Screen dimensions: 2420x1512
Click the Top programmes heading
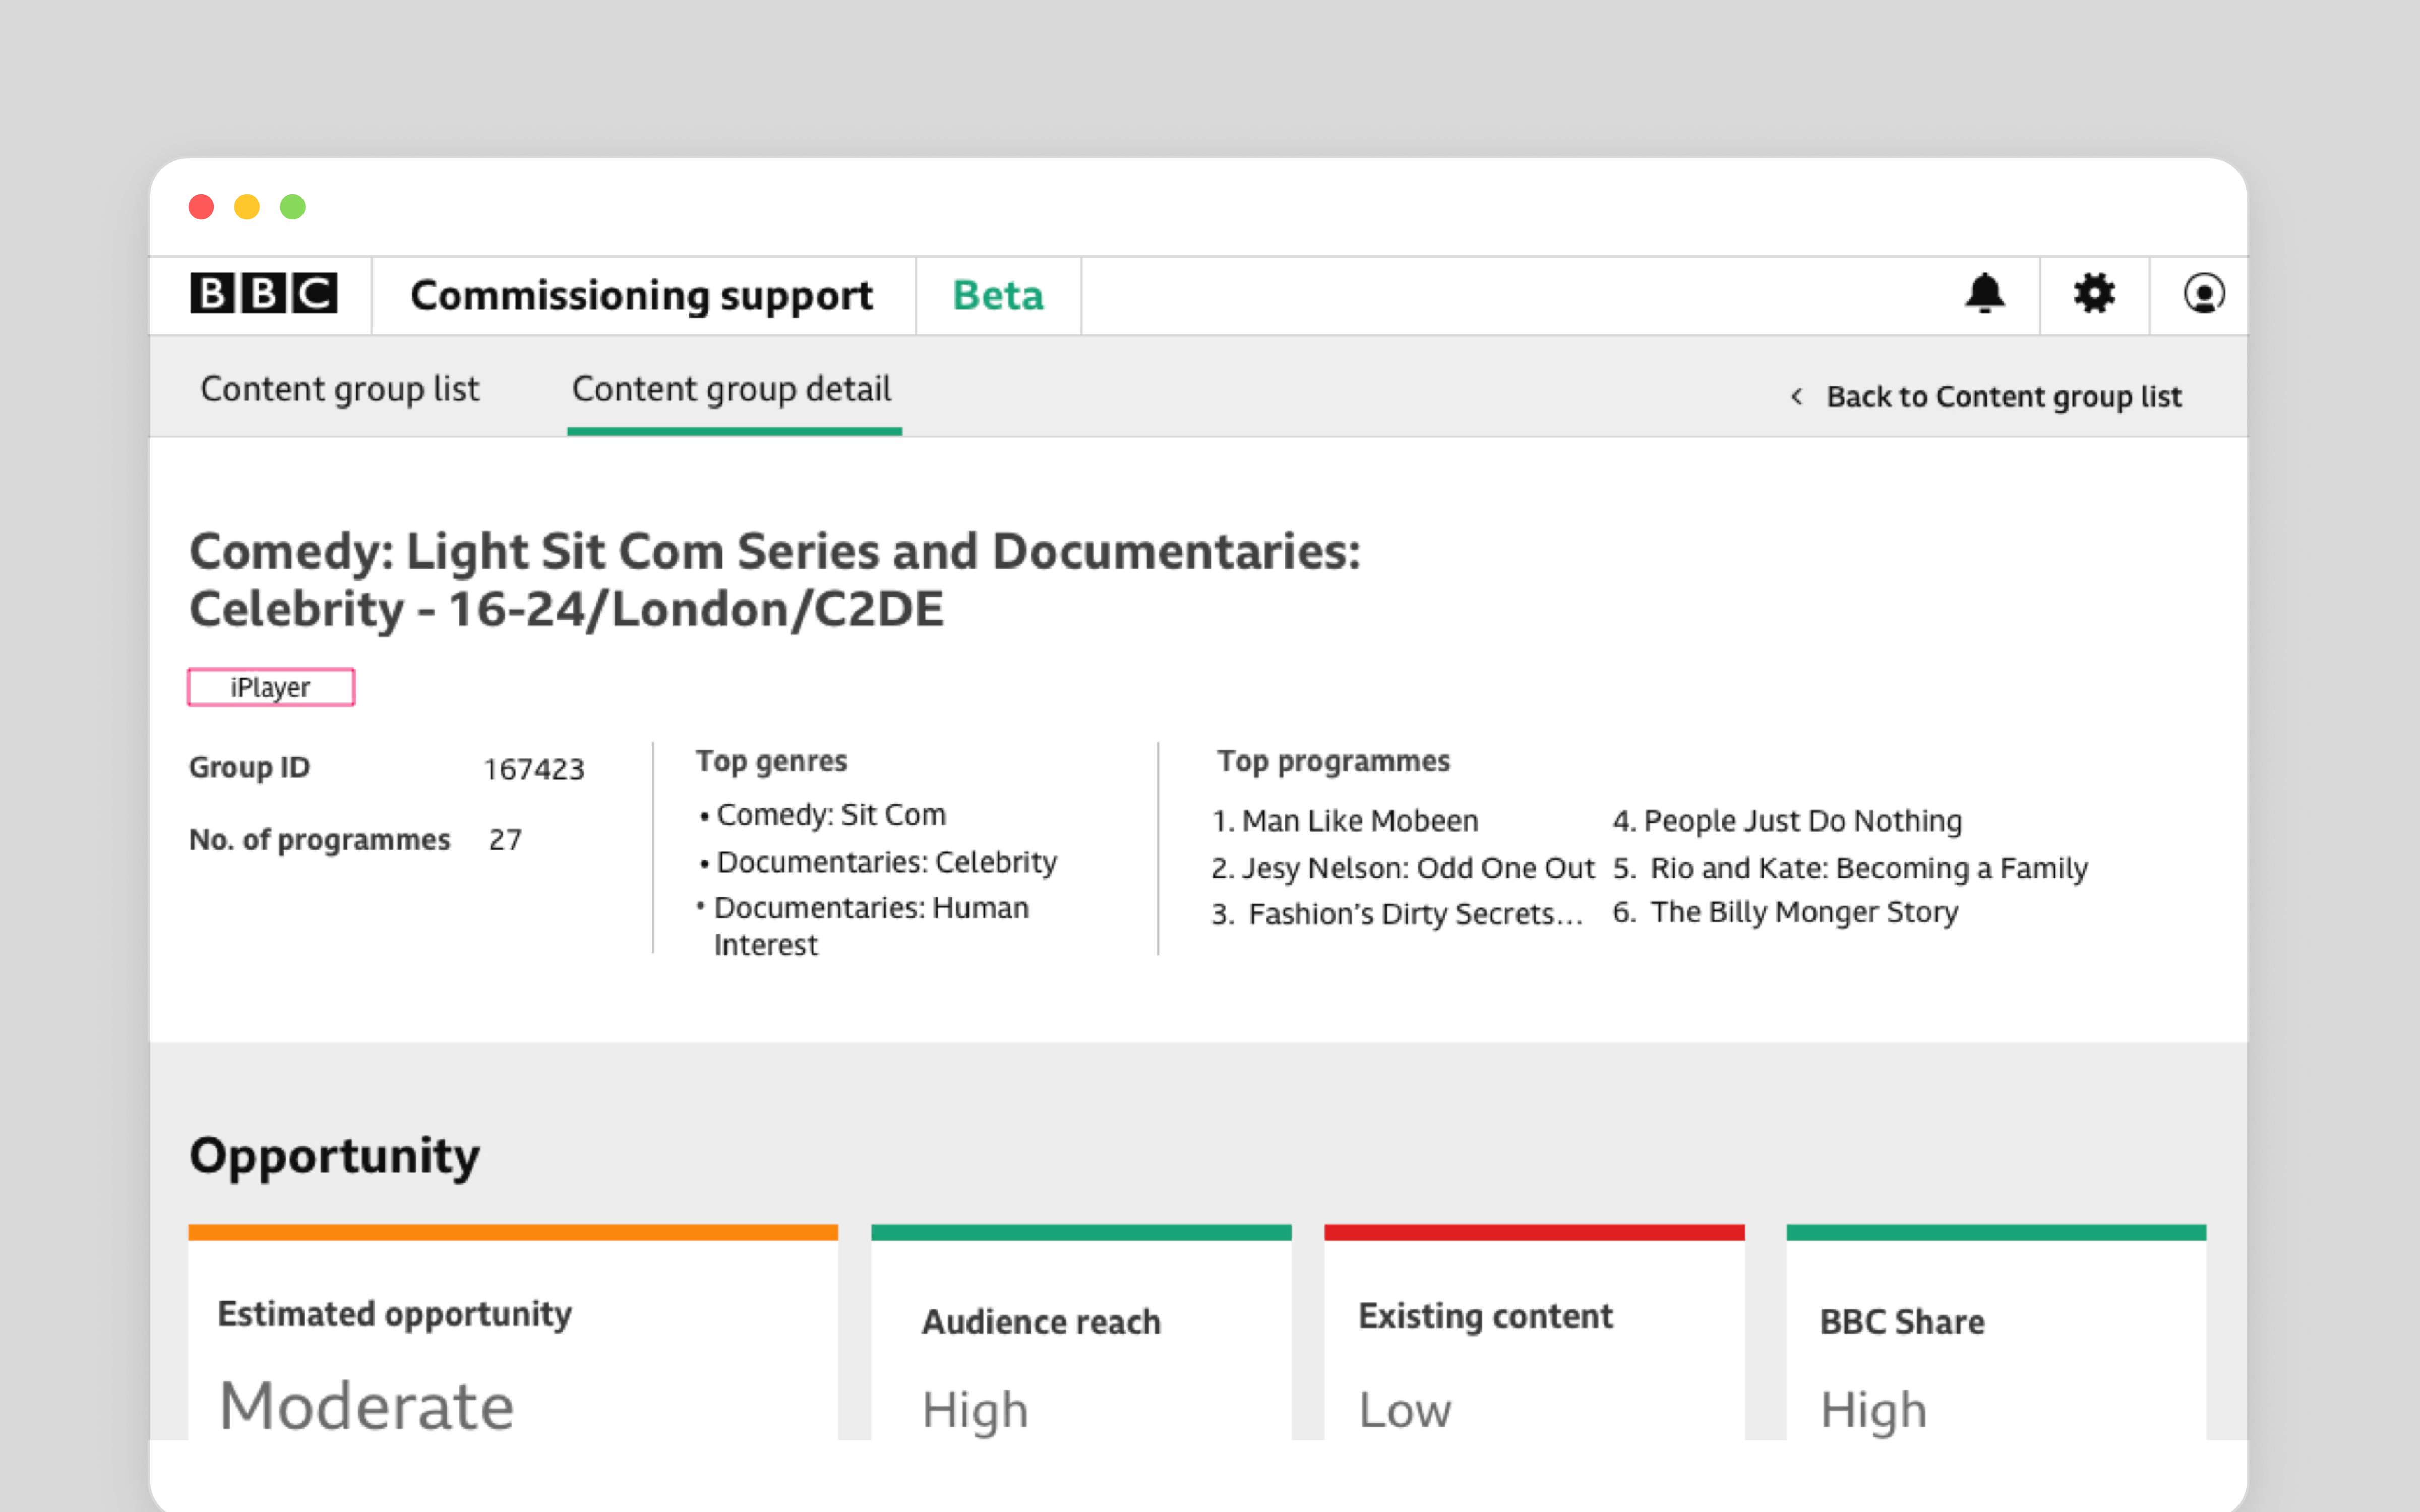1333,762
